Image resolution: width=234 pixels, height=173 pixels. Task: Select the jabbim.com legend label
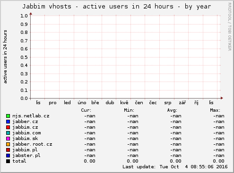[26, 133]
